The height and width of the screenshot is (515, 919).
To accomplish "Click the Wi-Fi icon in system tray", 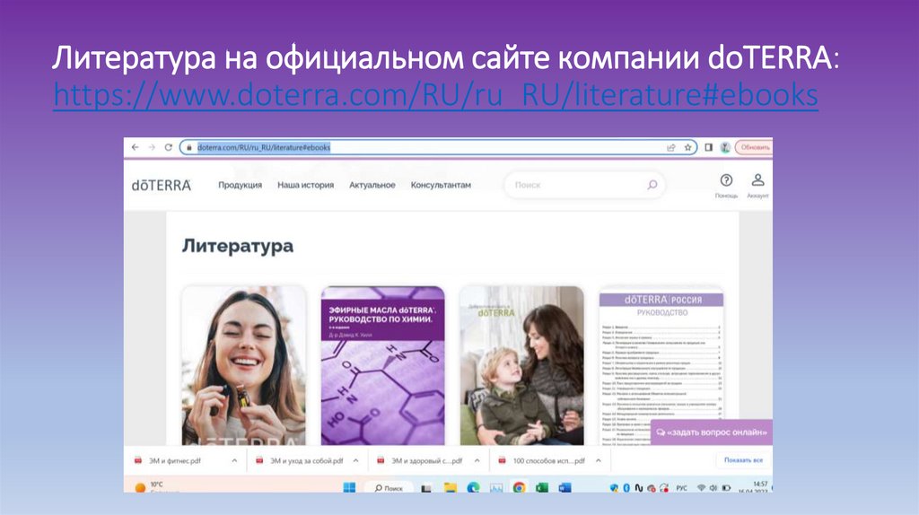I will tap(701, 487).
